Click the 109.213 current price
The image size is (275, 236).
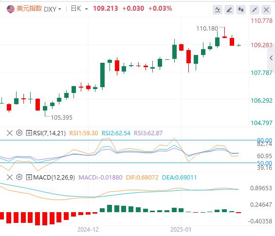106,8
